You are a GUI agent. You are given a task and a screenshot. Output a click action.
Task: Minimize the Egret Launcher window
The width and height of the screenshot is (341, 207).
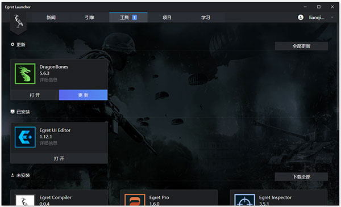[305, 7]
